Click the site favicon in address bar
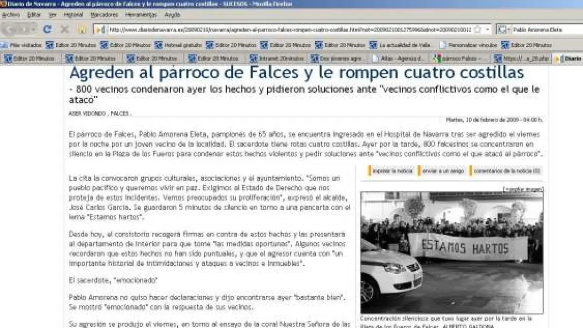The width and height of the screenshot is (583, 328). coord(100,29)
